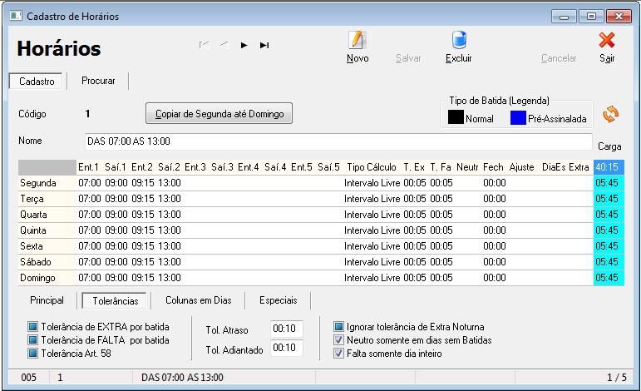The height and width of the screenshot is (391, 641).
Task: Click the Tol. Atraso time field
Action: coord(287,329)
